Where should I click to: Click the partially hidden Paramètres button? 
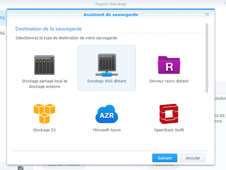(x=163, y=165)
